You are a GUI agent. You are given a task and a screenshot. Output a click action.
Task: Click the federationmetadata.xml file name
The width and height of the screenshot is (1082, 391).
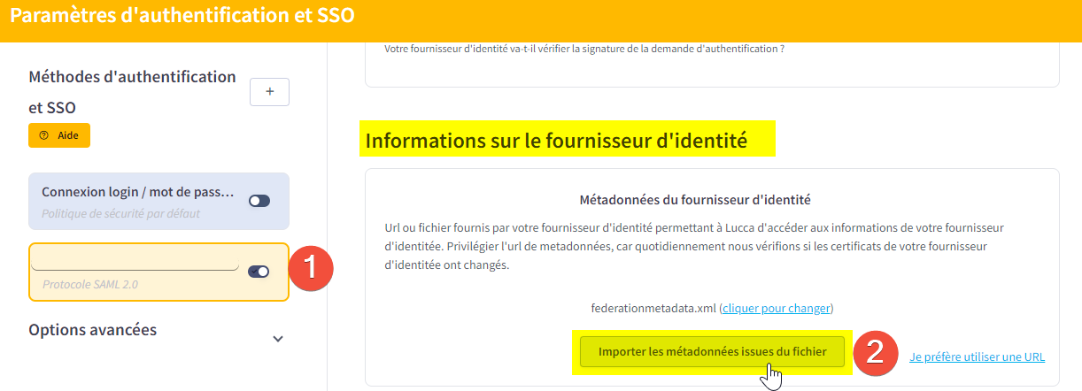[x=653, y=309]
